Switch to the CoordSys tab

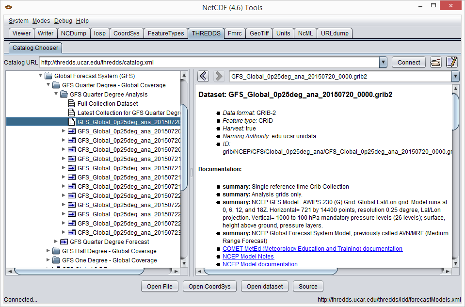pyautogui.click(x=126, y=33)
